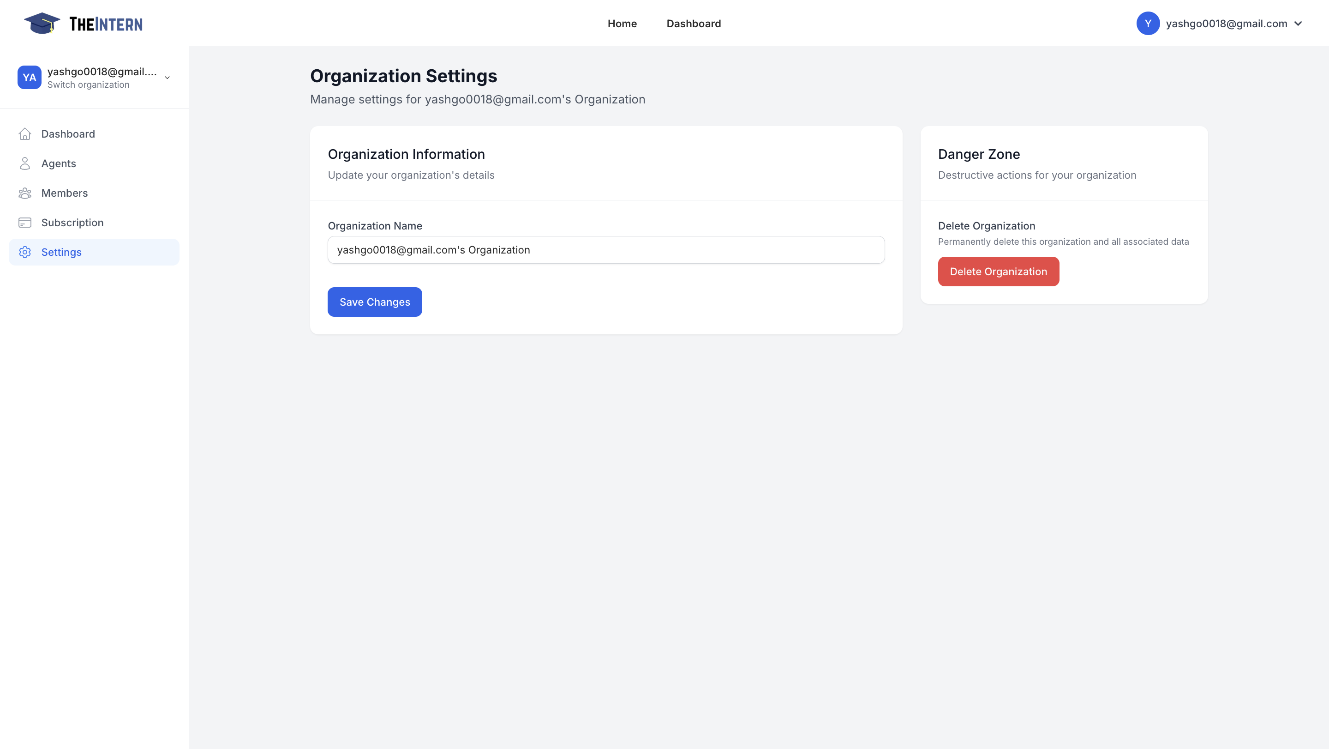This screenshot has width=1329, height=749.
Task: Click the Save Changes button
Action: click(x=375, y=302)
